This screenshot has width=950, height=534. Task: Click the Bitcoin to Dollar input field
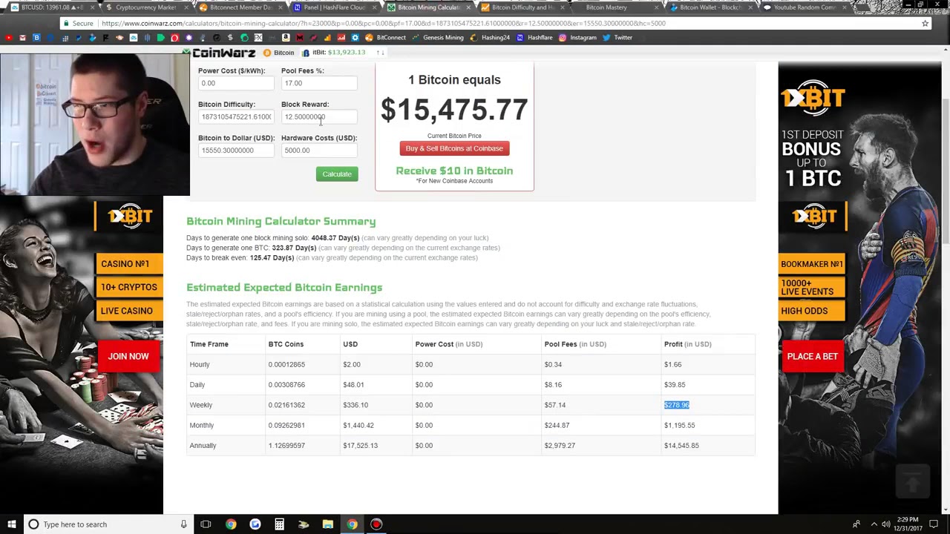pos(235,150)
